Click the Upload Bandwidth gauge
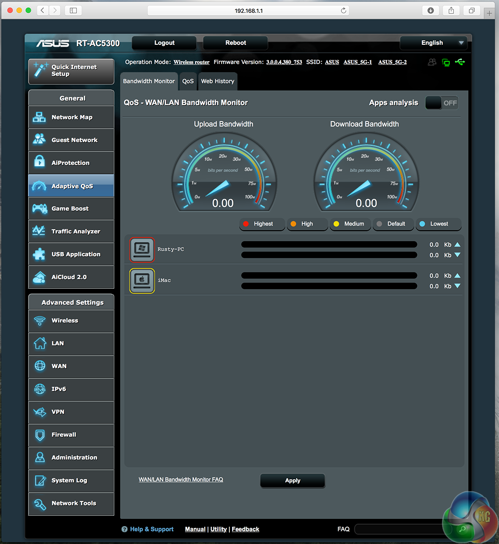 click(224, 172)
